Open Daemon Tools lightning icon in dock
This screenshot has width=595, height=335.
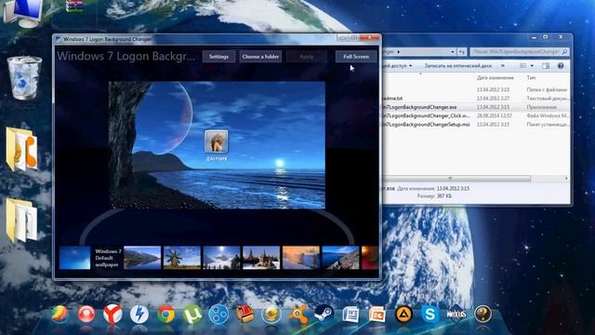point(139,315)
